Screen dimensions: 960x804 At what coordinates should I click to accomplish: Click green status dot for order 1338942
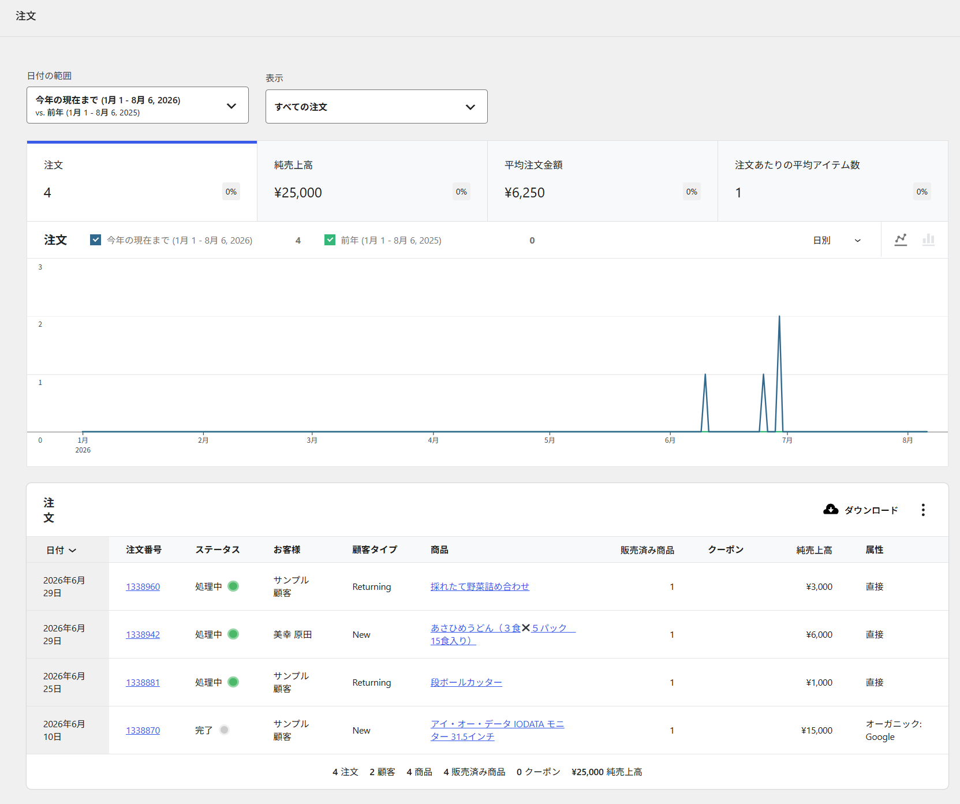pos(233,634)
